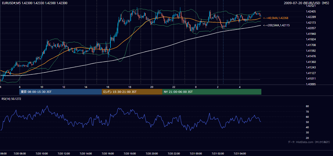Image resolution: width=333 pixels, height=156 pixels.
Task: Click price level 1.41708 on axis
Action: 311,45
